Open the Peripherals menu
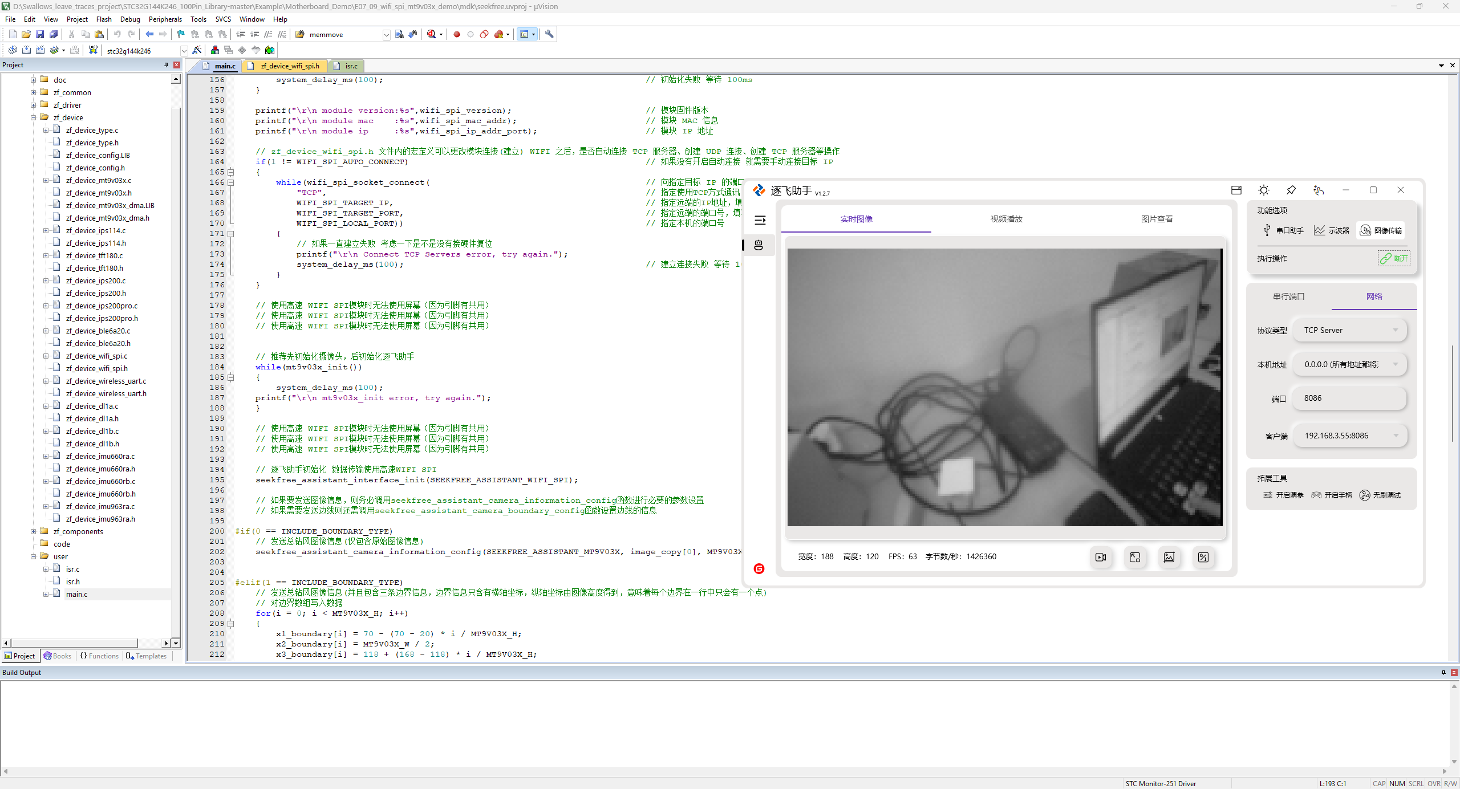The image size is (1460, 789). 165,19
